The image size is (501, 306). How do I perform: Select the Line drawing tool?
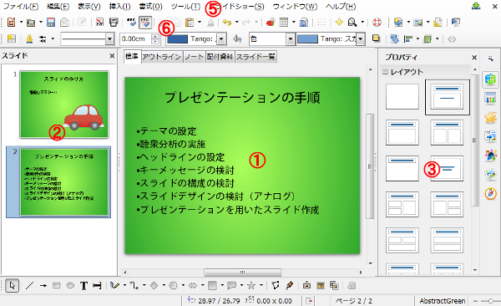29,285
